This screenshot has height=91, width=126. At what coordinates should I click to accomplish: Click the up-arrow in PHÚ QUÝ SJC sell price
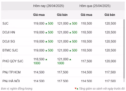coord(70,60)
